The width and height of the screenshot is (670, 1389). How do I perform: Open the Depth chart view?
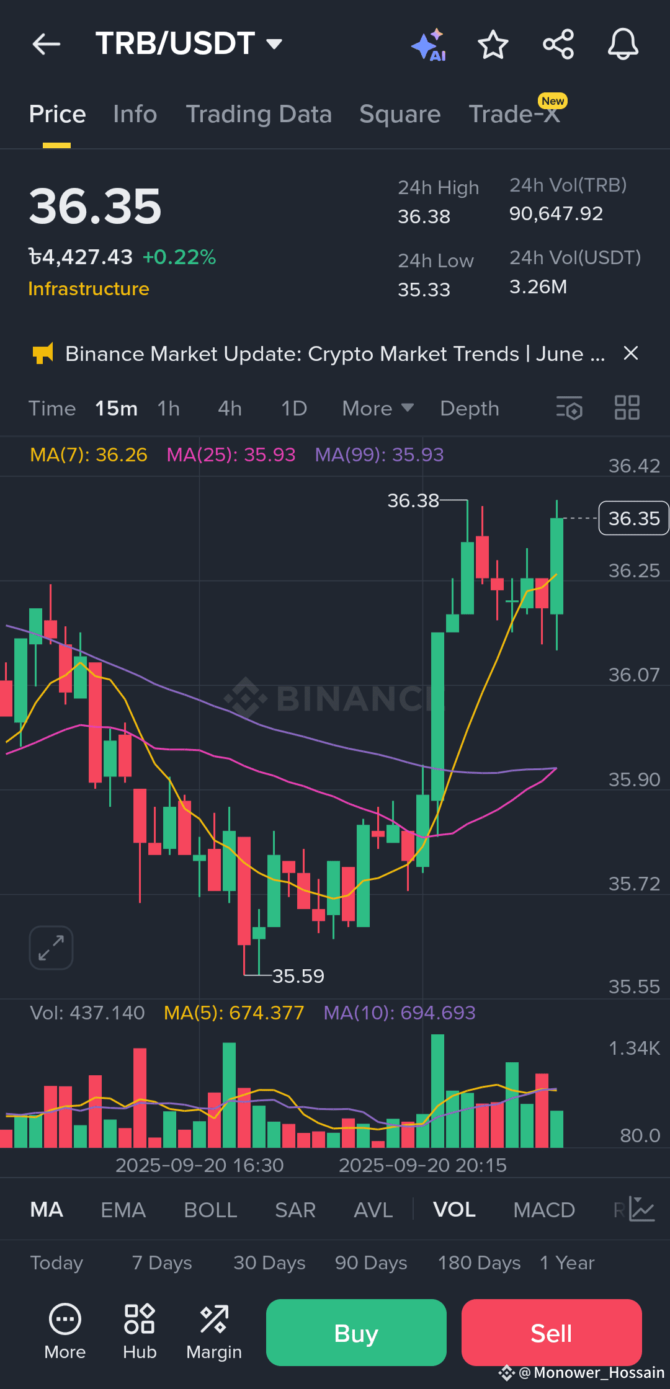coord(470,409)
